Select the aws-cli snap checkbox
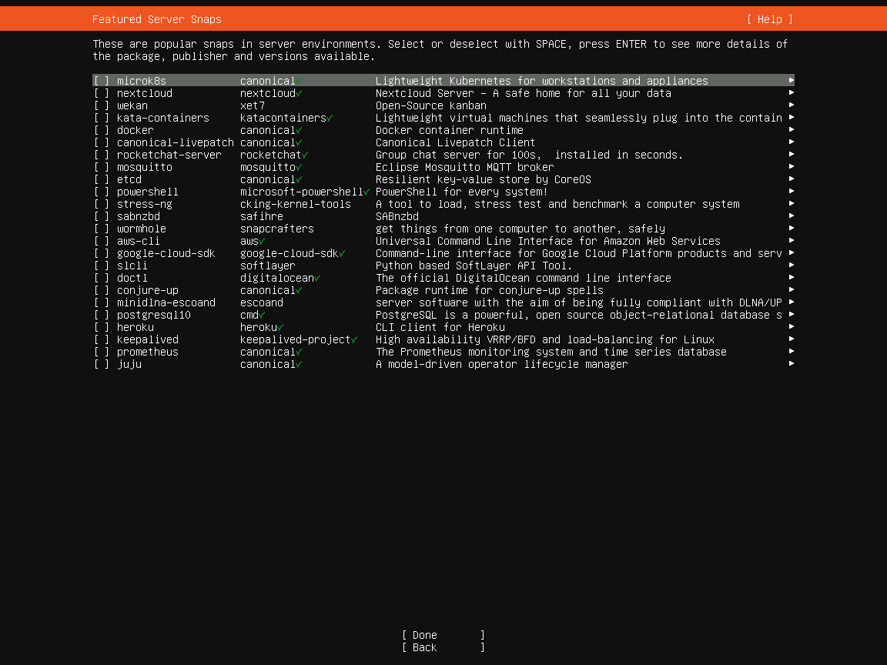This screenshot has height=665, width=887. (102, 241)
